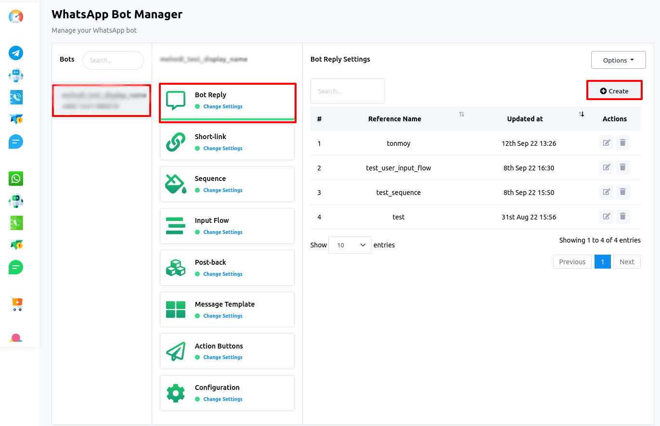Click the Action Buttons paper plane icon
Screen dimensions: 660x426
click(x=176, y=351)
